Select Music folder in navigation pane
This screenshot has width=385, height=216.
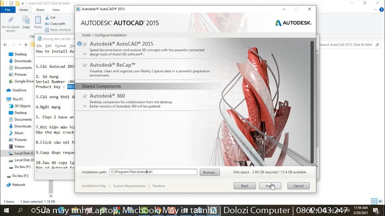pos(16,133)
